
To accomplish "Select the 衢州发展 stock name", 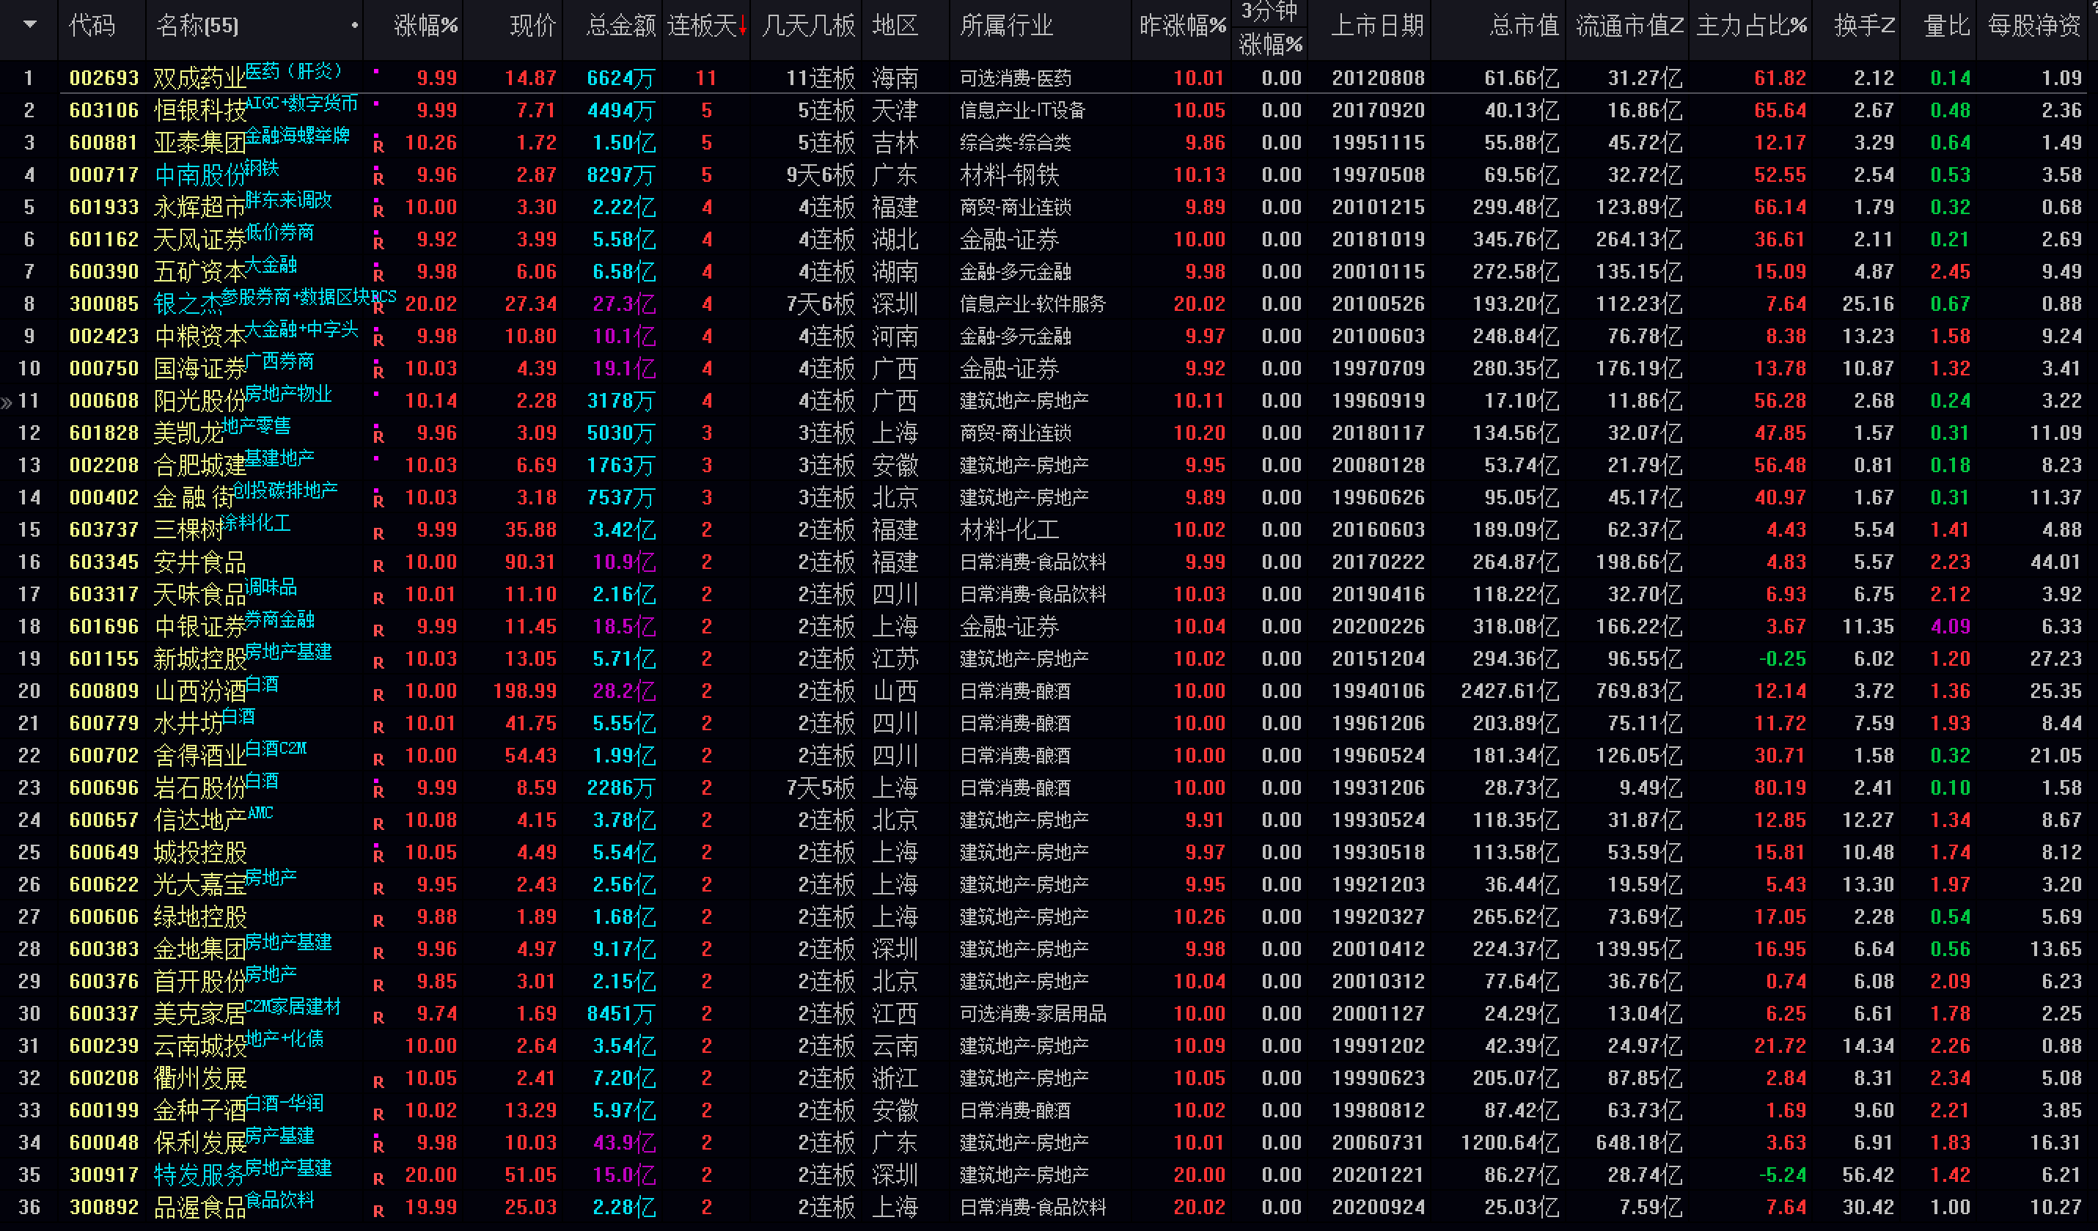I will click(x=199, y=1079).
